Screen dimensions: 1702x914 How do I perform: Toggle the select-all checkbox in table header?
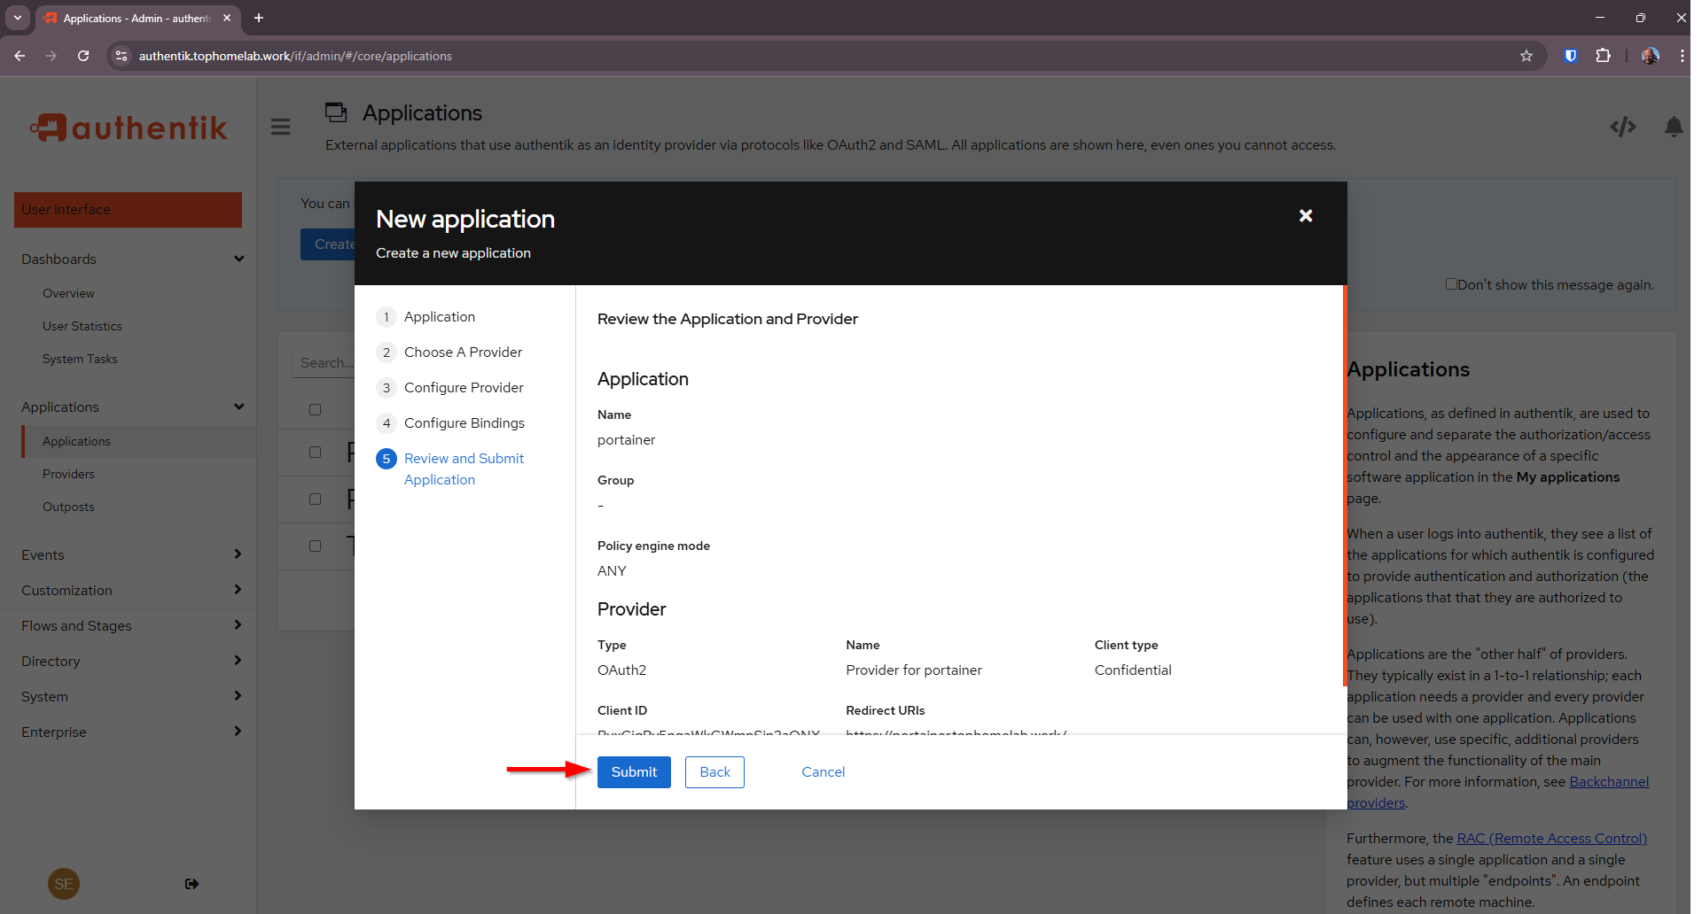pos(315,409)
